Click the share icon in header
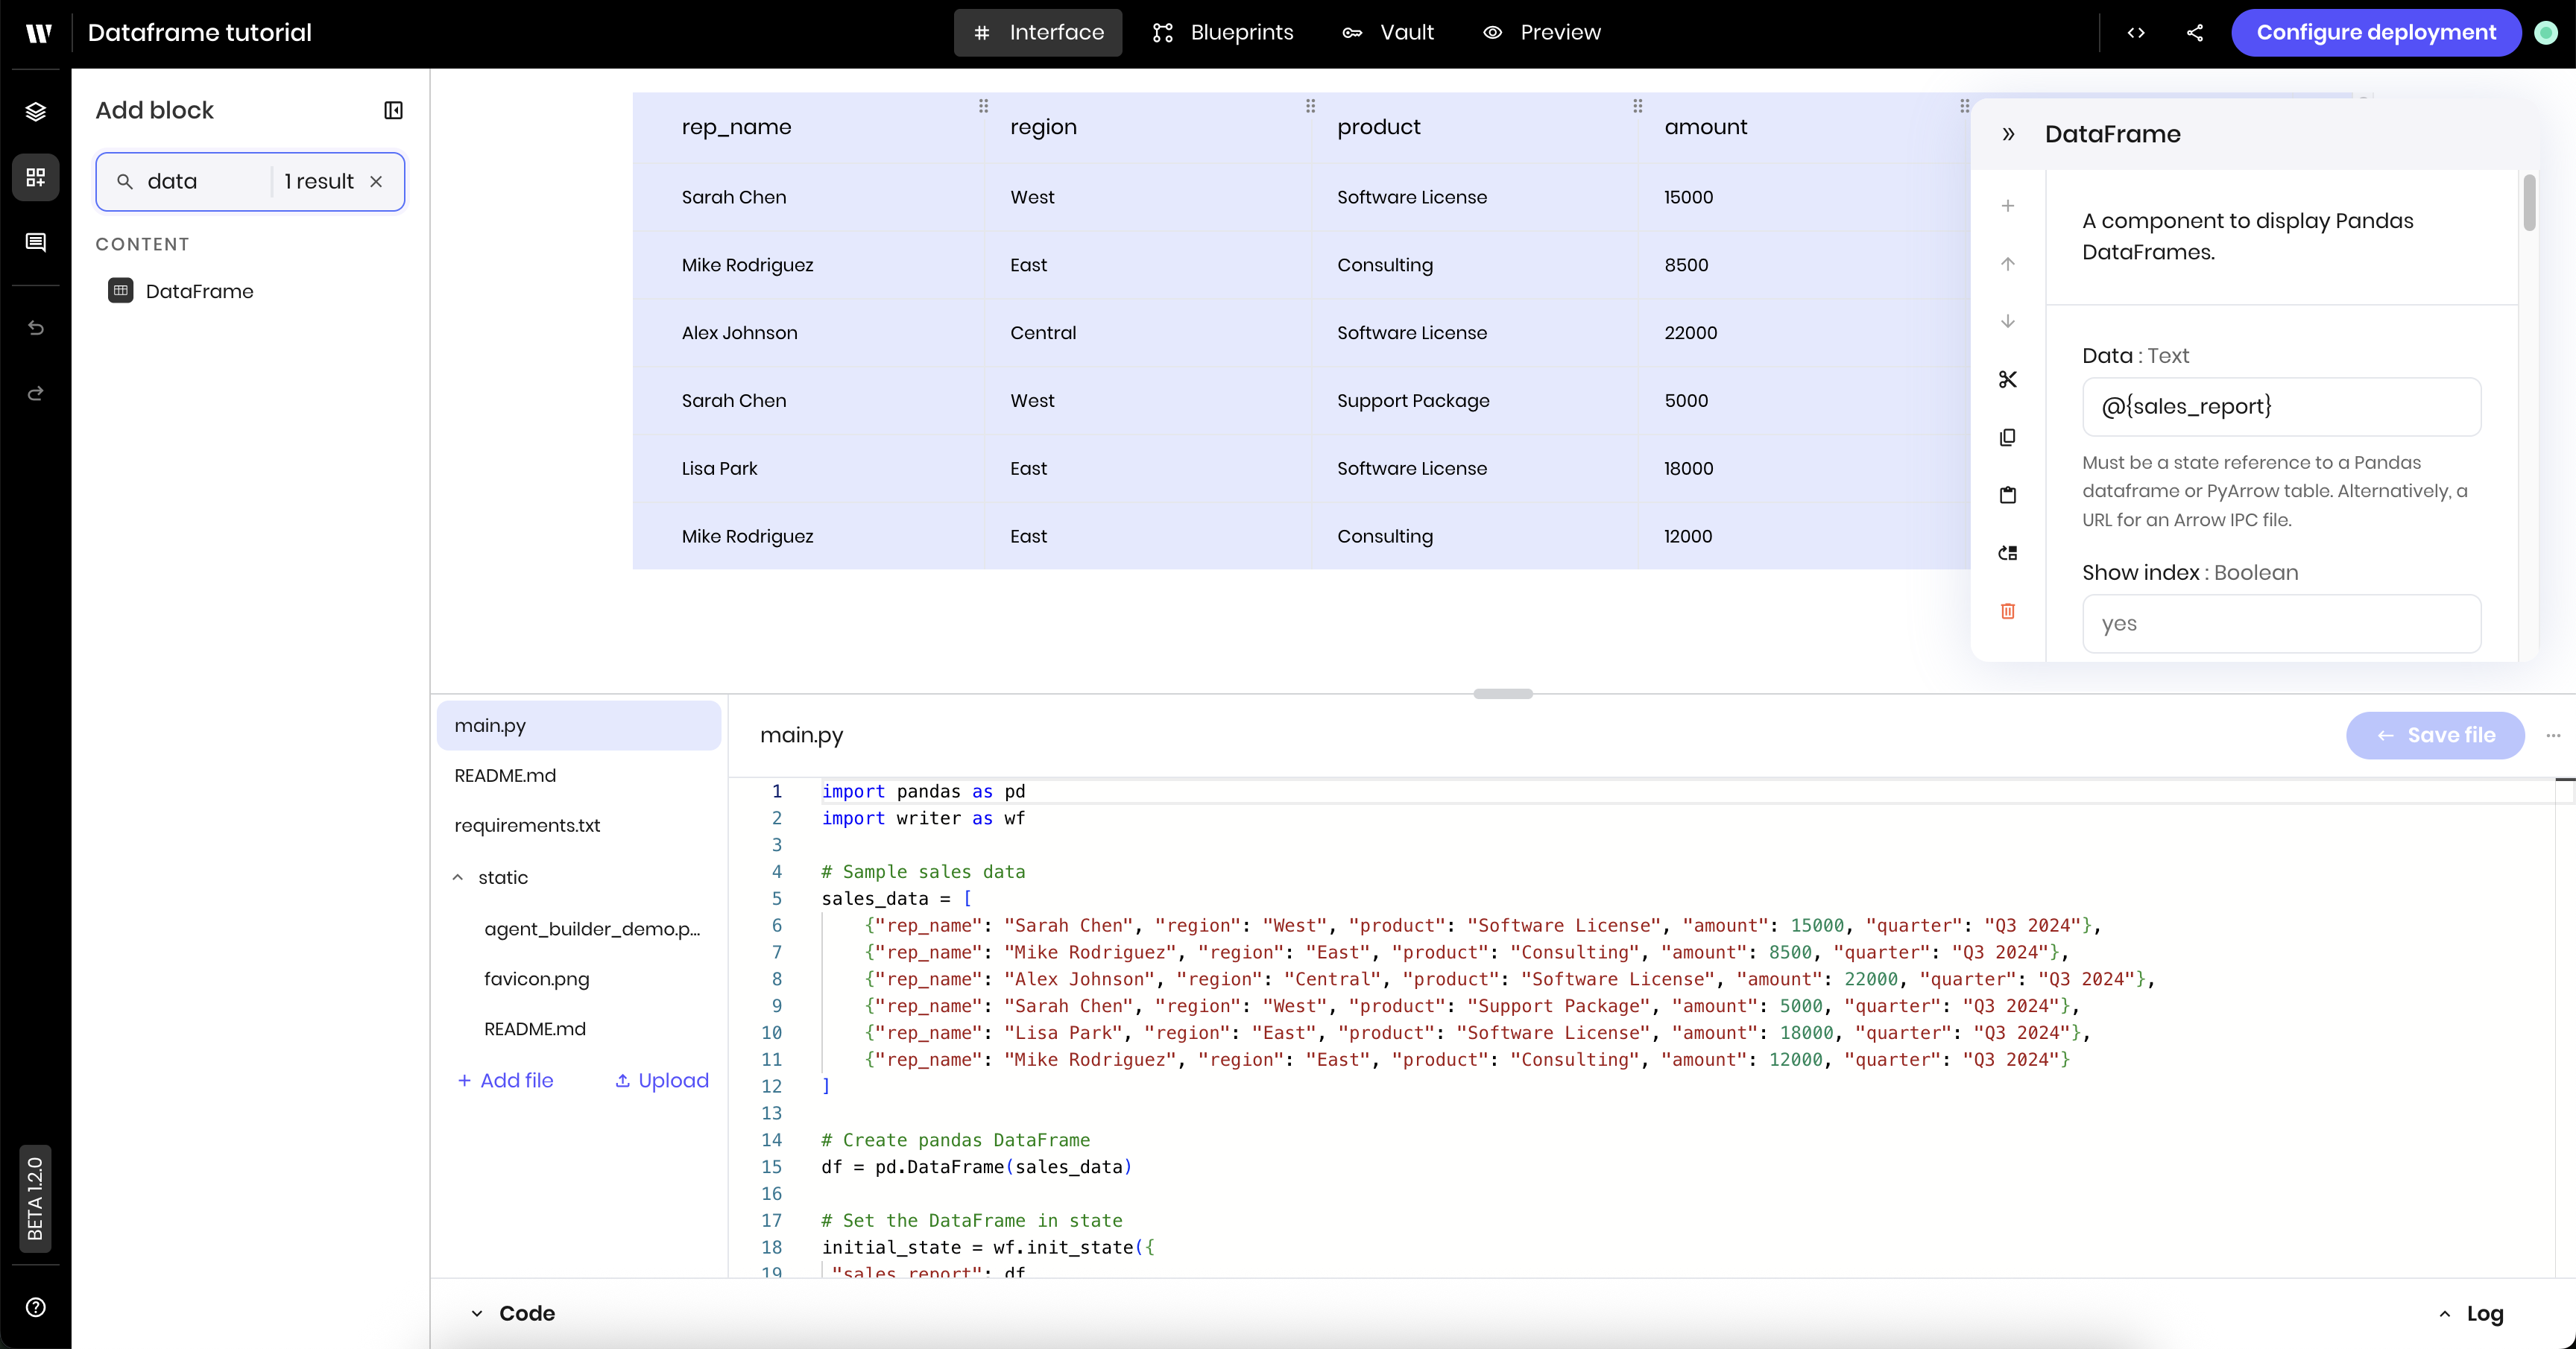Image resolution: width=2576 pixels, height=1349 pixels. click(x=2195, y=33)
